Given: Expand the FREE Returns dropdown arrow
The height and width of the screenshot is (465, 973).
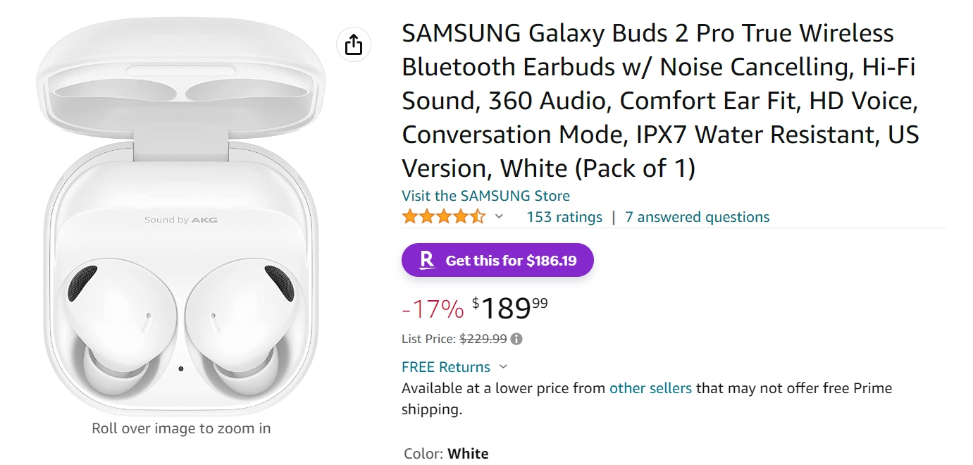Looking at the screenshot, I should tap(503, 367).
